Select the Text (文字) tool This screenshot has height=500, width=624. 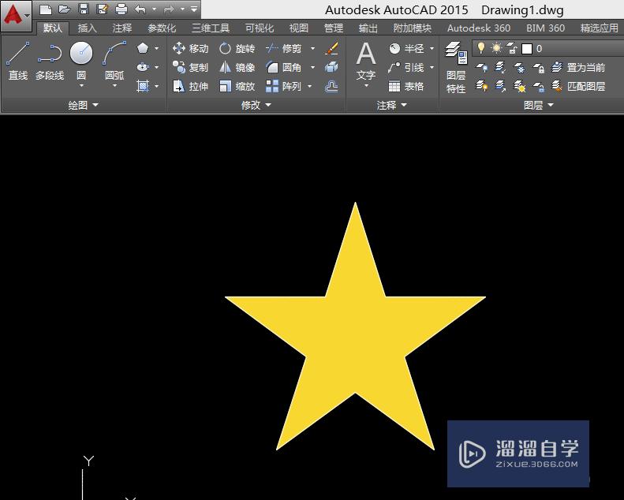pos(366,61)
